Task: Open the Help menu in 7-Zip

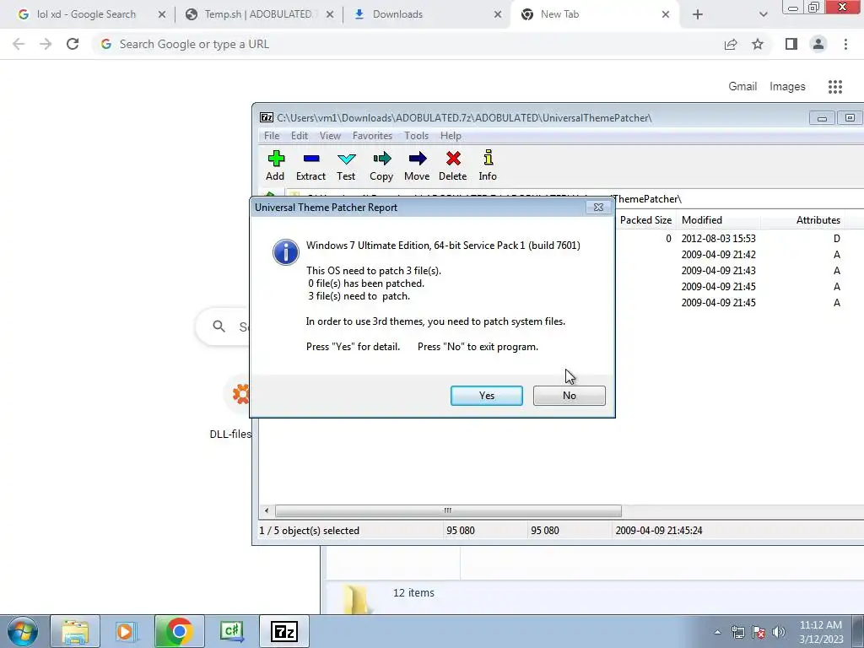Action: pyautogui.click(x=451, y=136)
